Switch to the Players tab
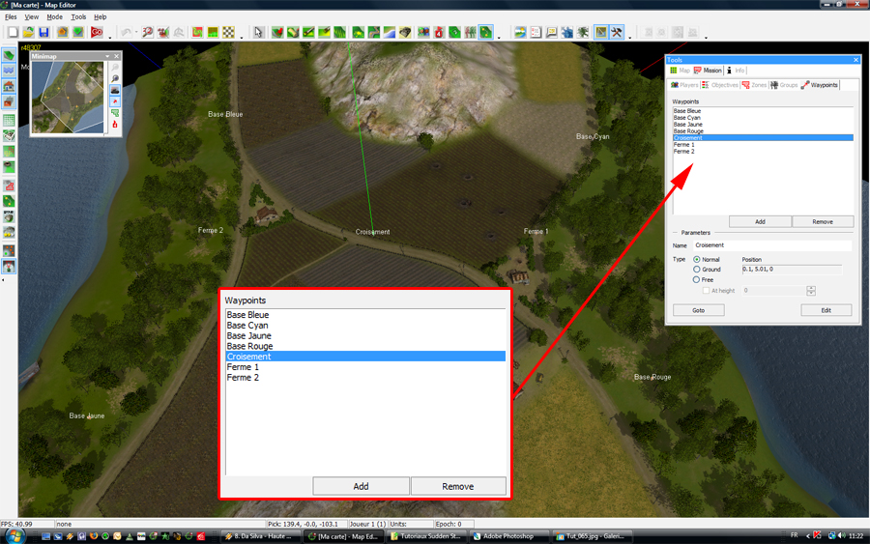This screenshot has width=870, height=544. coord(684,85)
